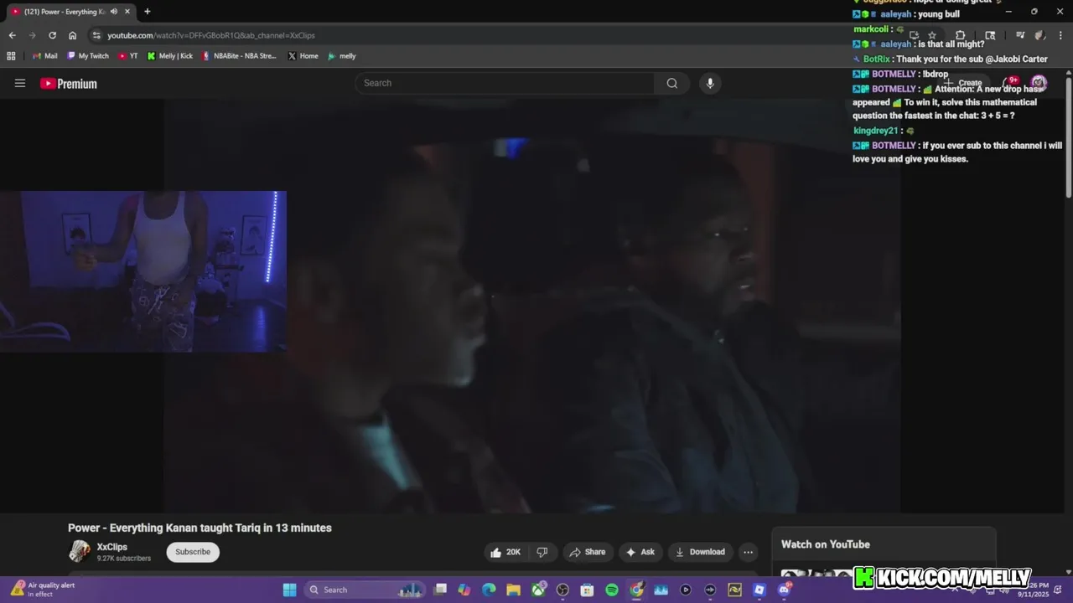Screen dimensions: 1073x603
Task: Like the video with 20K likes
Action: [505, 552]
